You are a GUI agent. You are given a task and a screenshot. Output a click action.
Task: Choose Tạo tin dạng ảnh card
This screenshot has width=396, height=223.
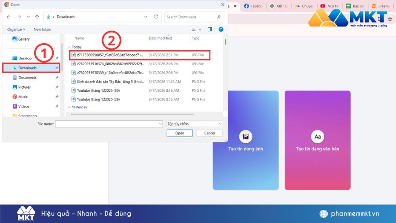click(246, 140)
